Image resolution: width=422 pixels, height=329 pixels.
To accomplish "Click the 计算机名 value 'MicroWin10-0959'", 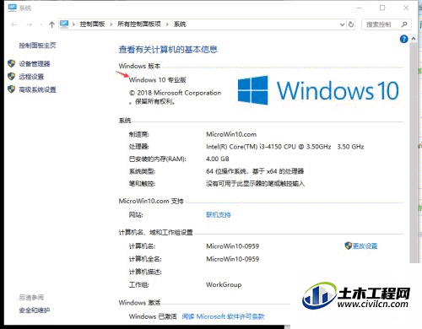I will click(x=232, y=246).
